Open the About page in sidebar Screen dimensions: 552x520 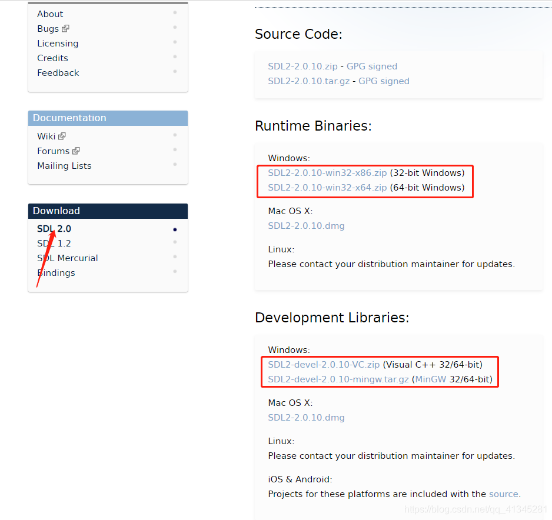50,14
